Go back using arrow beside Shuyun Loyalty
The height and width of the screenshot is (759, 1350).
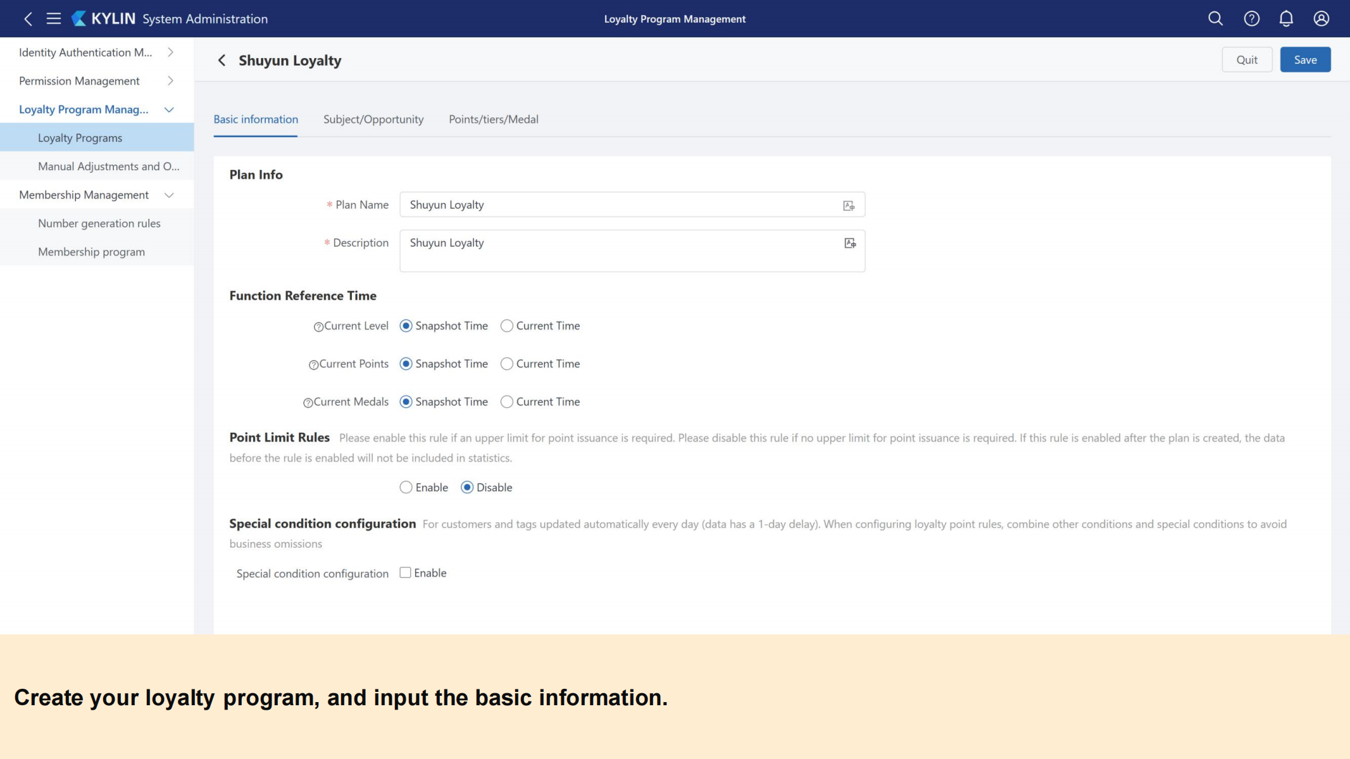[222, 60]
